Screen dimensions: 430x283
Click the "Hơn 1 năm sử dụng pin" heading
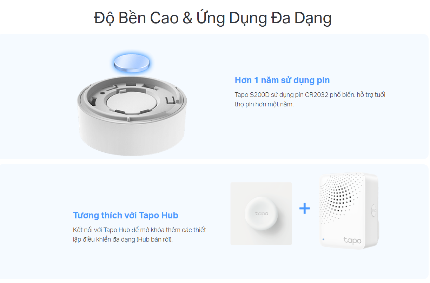tap(282, 80)
